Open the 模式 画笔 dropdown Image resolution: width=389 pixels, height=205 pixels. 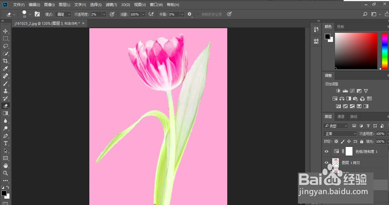pyautogui.click(x=63, y=14)
